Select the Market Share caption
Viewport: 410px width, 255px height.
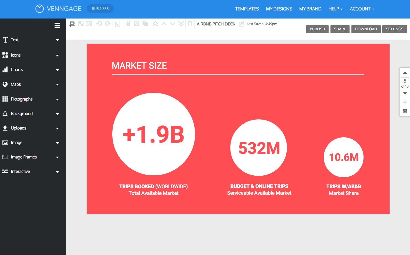(x=344, y=193)
